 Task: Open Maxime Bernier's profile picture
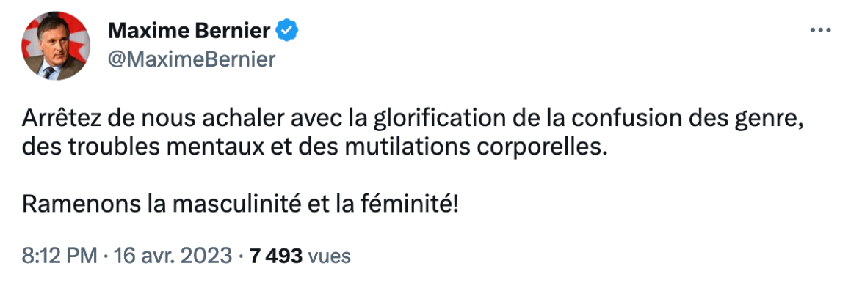point(55,46)
